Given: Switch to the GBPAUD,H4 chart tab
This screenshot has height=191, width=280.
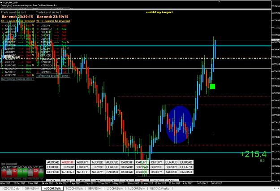Looking at the screenshot, I should 32,188.
